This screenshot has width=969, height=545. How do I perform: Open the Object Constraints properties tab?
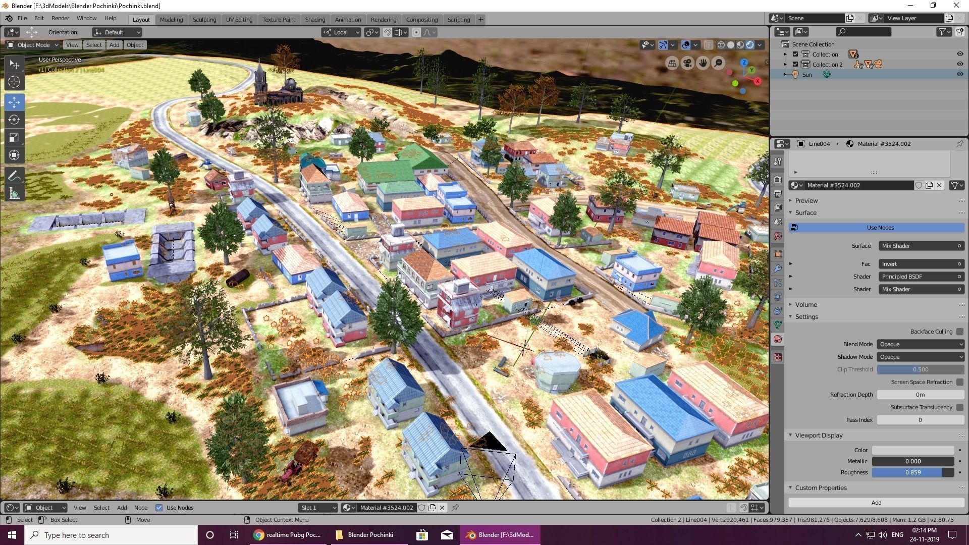(778, 311)
